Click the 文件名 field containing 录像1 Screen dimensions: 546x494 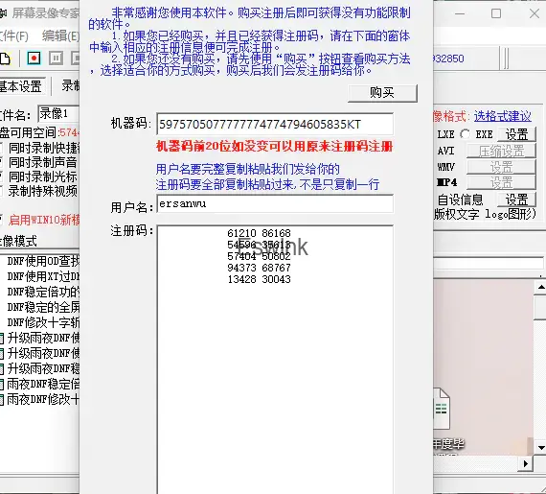pyautogui.click(x=58, y=114)
